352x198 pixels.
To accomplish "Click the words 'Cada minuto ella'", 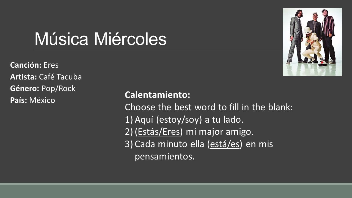I will pos(170,144).
